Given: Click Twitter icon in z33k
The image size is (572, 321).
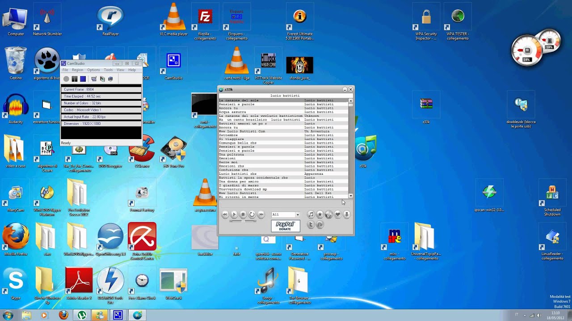Looking at the screenshot, I should point(311,225).
